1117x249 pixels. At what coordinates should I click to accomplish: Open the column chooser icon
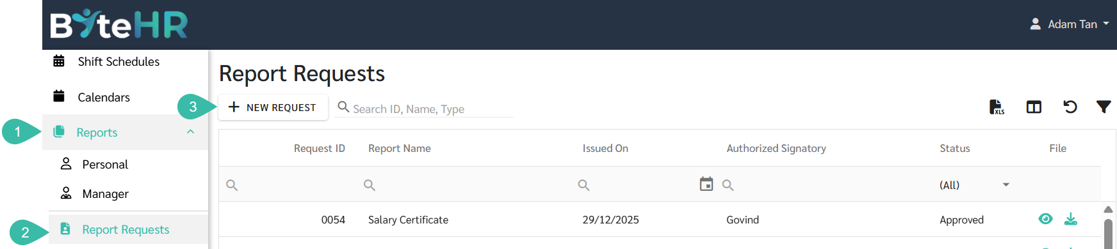coord(1034,107)
